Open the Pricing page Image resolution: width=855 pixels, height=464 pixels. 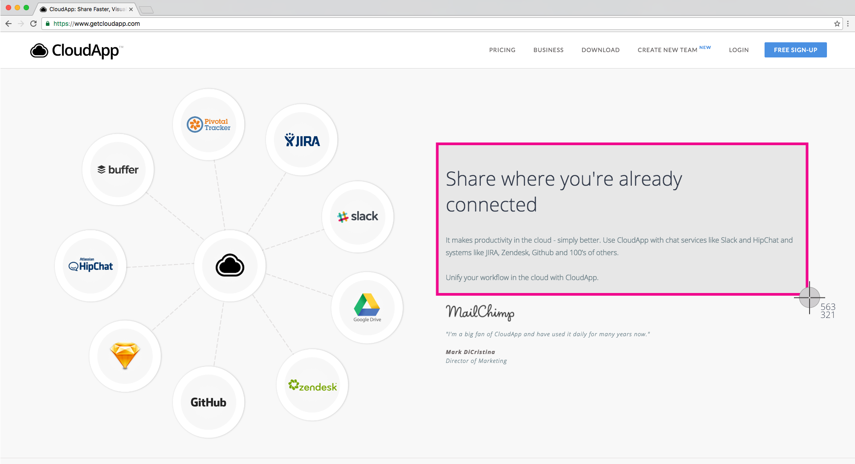502,50
